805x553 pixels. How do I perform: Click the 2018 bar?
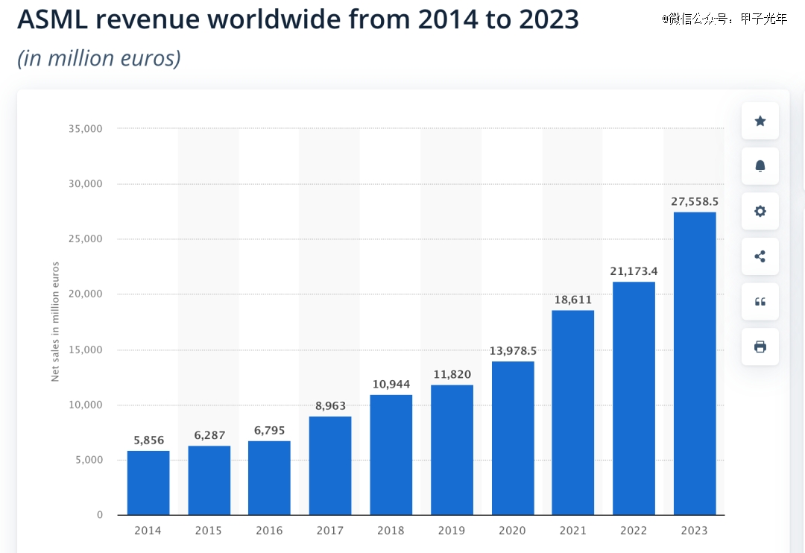click(x=391, y=455)
